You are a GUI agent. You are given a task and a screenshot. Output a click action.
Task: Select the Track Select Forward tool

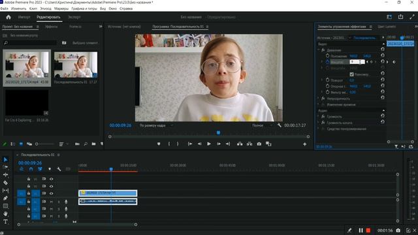[5, 167]
